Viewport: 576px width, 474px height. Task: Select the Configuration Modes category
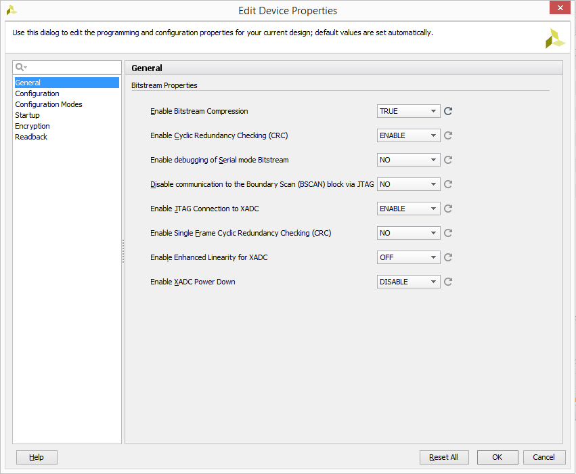66,104
